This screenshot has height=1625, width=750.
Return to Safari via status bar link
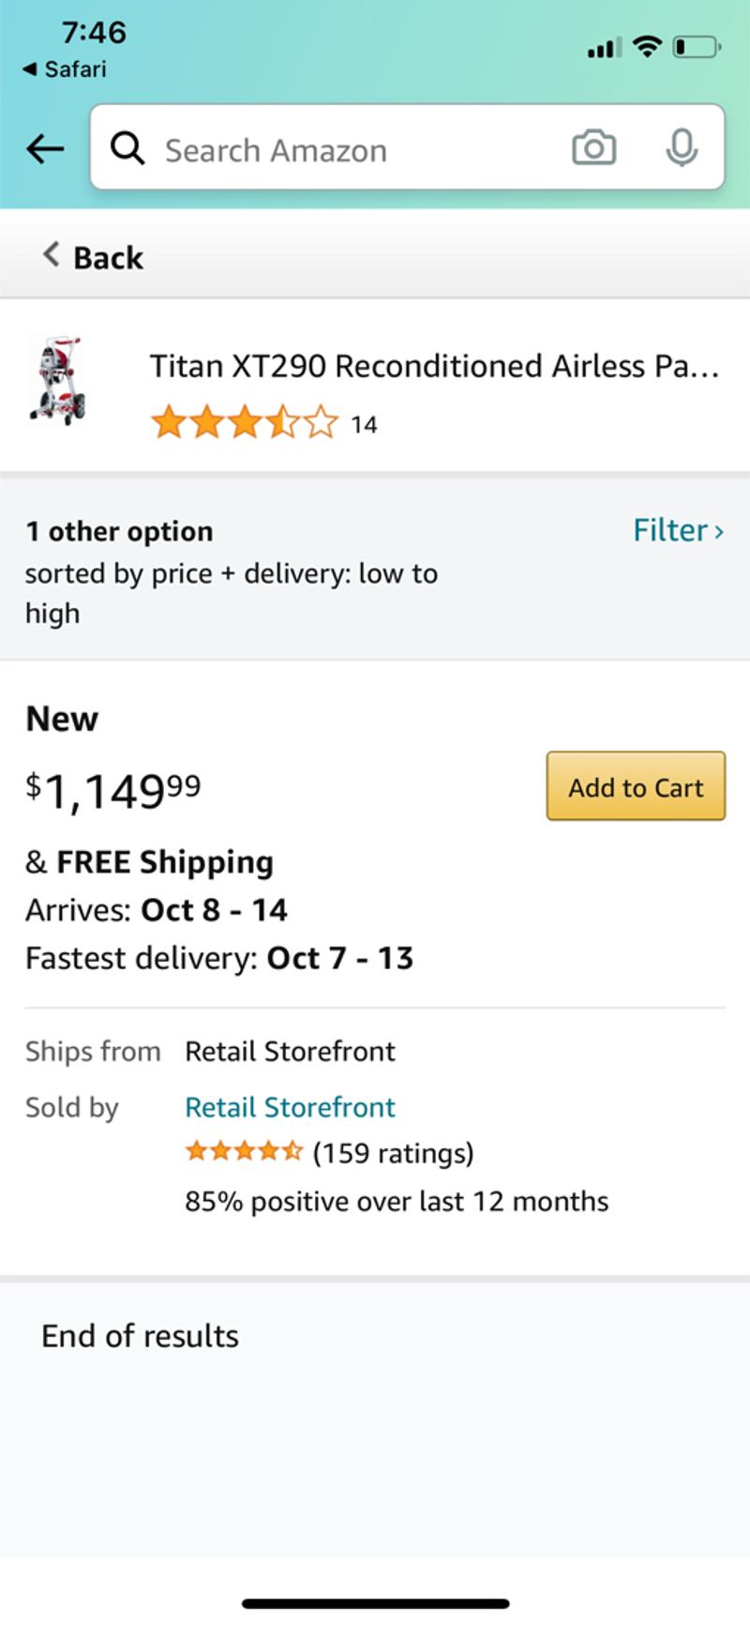[65, 69]
